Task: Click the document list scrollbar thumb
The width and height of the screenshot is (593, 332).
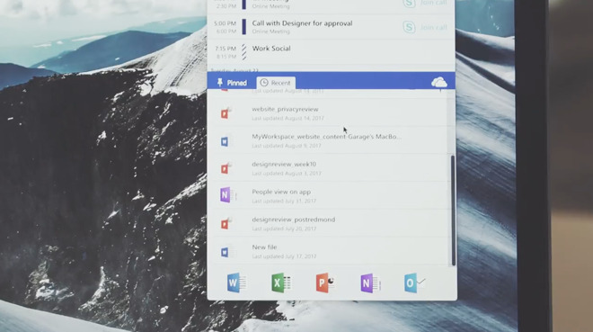Action: pos(453,211)
